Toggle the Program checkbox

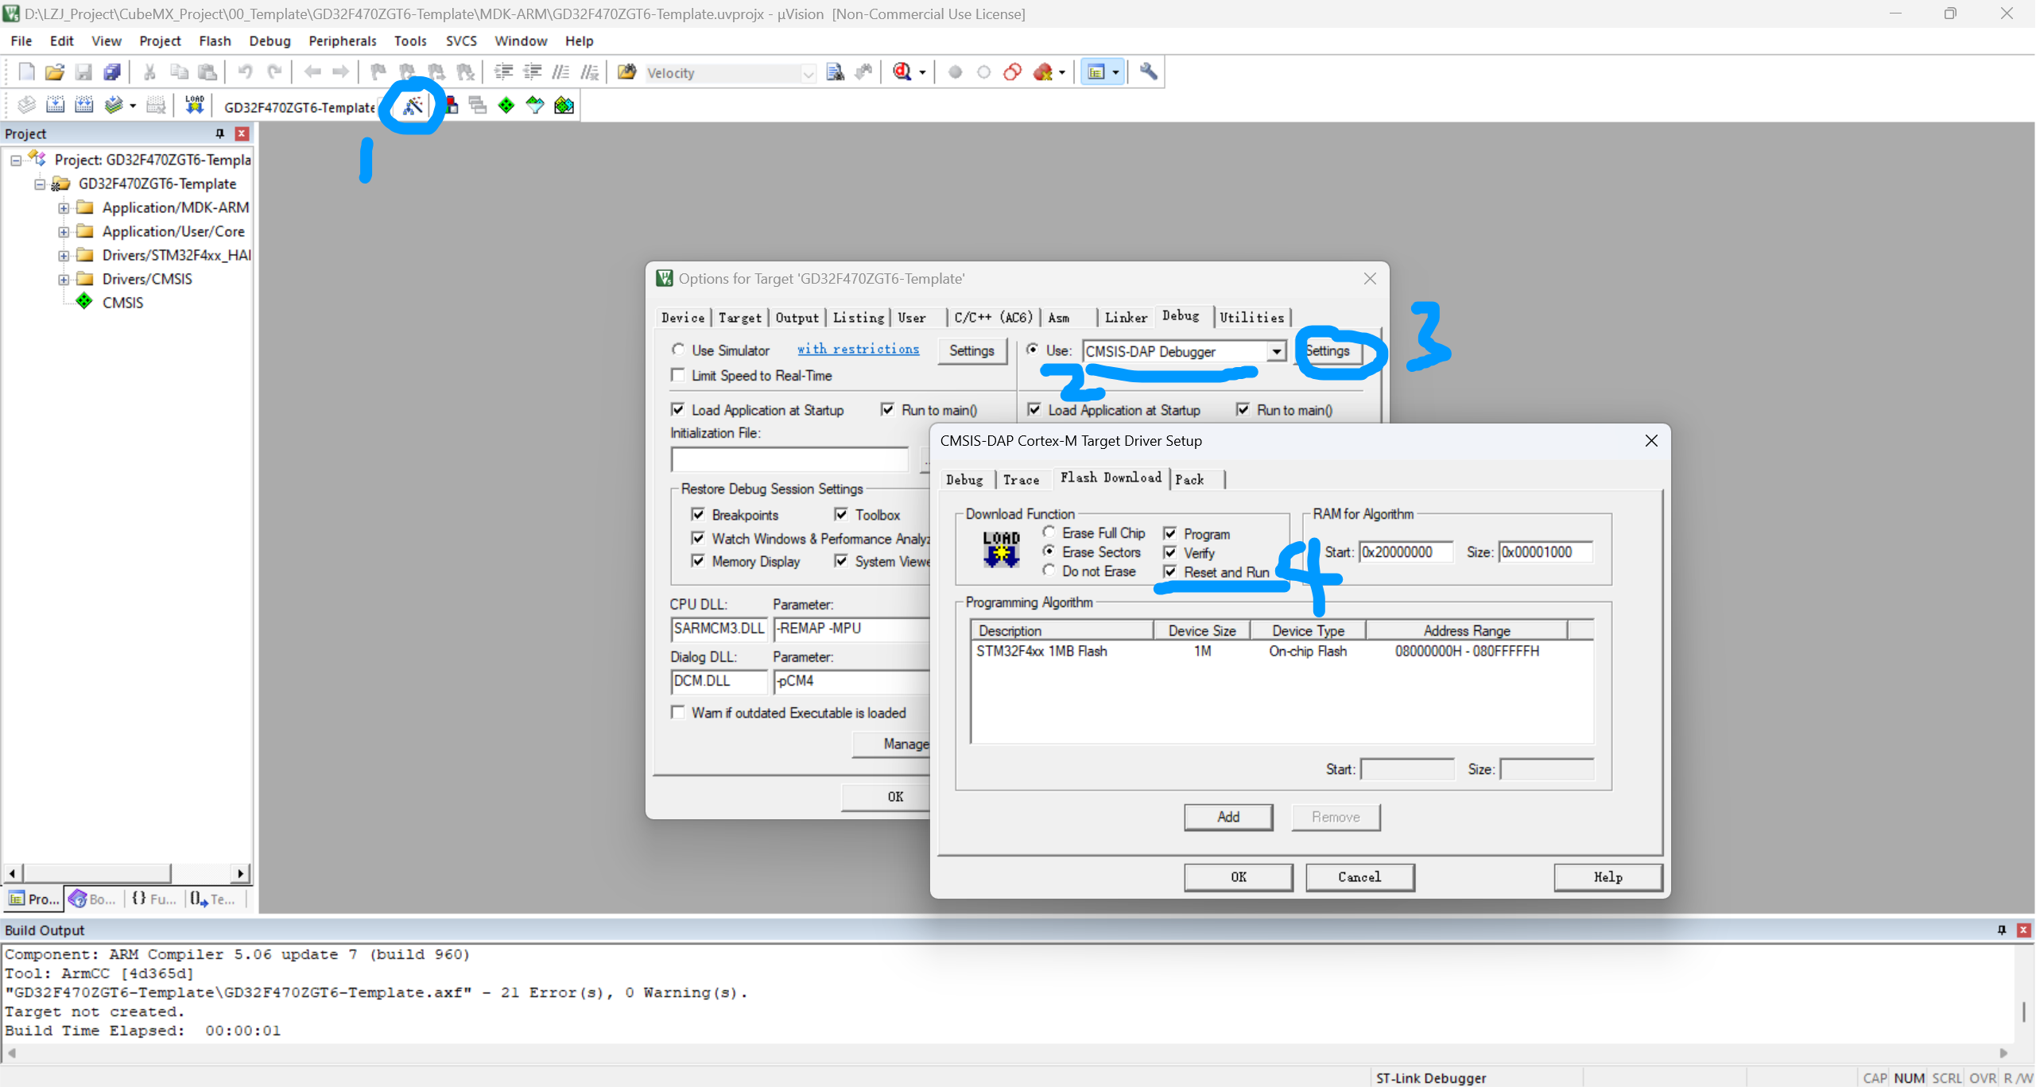pyautogui.click(x=1170, y=533)
